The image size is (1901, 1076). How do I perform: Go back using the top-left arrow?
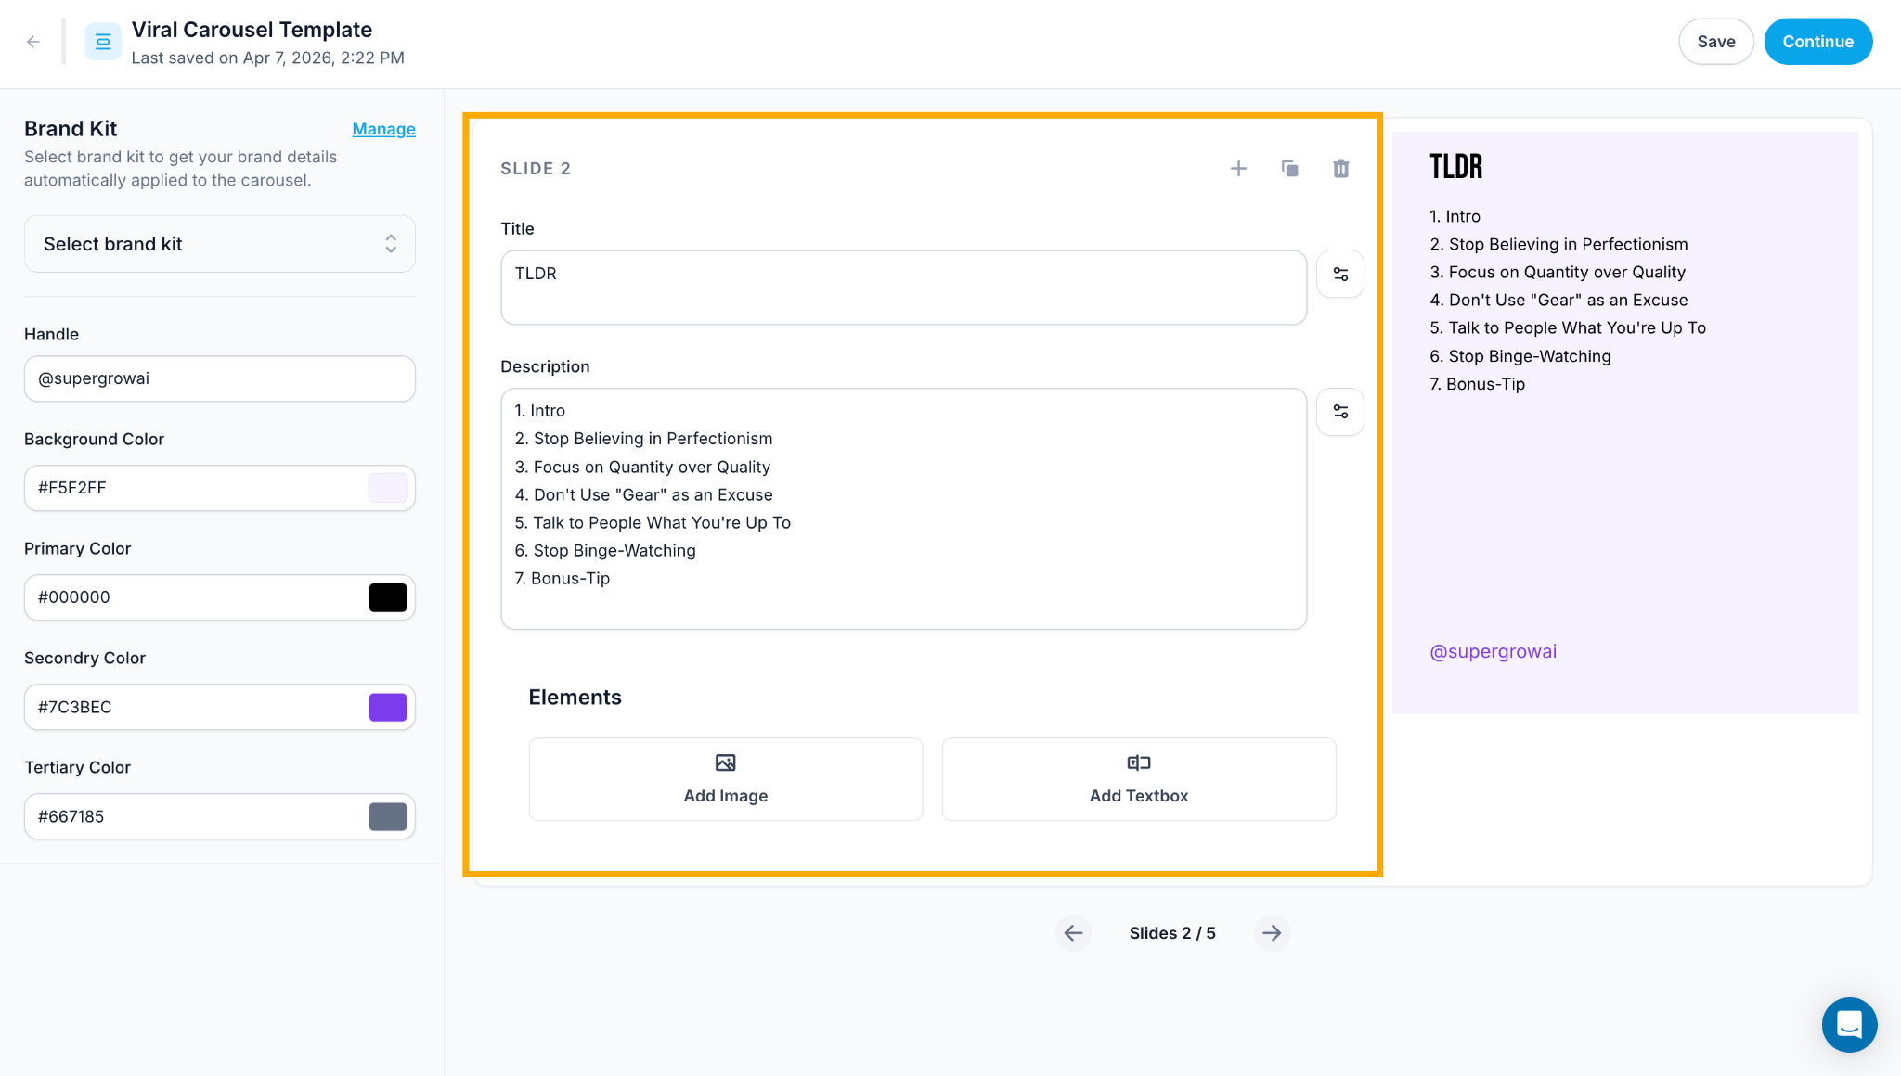point(33,42)
